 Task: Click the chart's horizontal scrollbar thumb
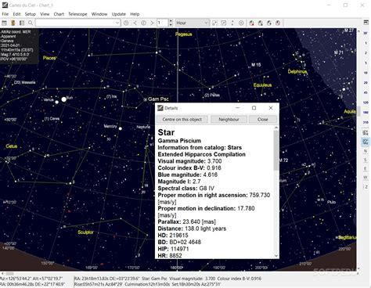click(x=9, y=274)
